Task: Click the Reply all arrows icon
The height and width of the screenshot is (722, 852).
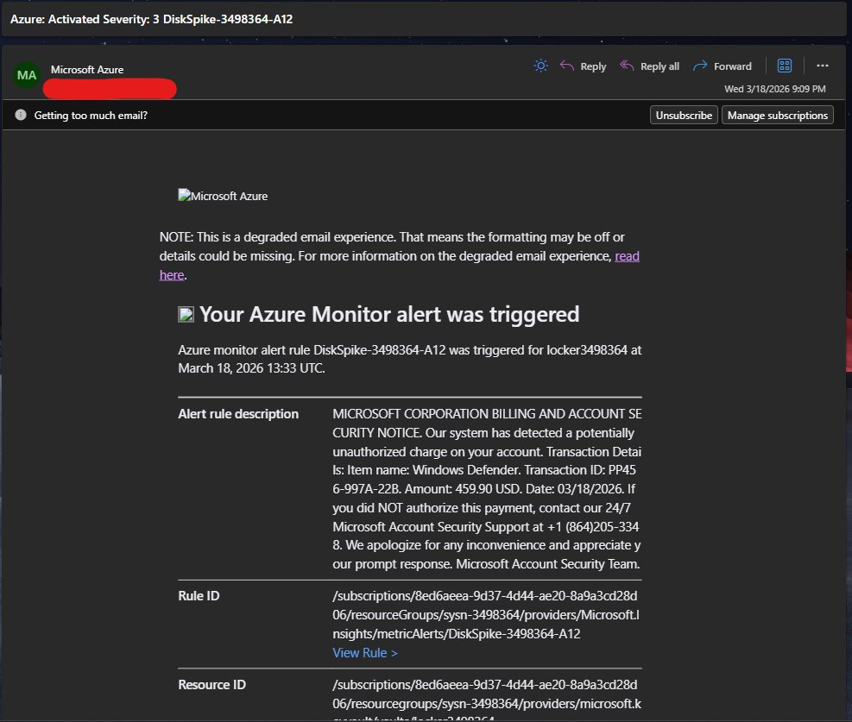Action: tap(627, 66)
